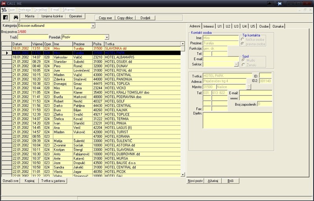Click the menu bar application icon left of Baze
The height and width of the screenshot is (201, 314).
pyautogui.click(x=4, y=10)
